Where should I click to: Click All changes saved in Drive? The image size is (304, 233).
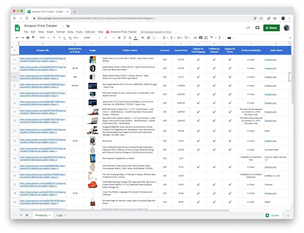click(x=156, y=32)
